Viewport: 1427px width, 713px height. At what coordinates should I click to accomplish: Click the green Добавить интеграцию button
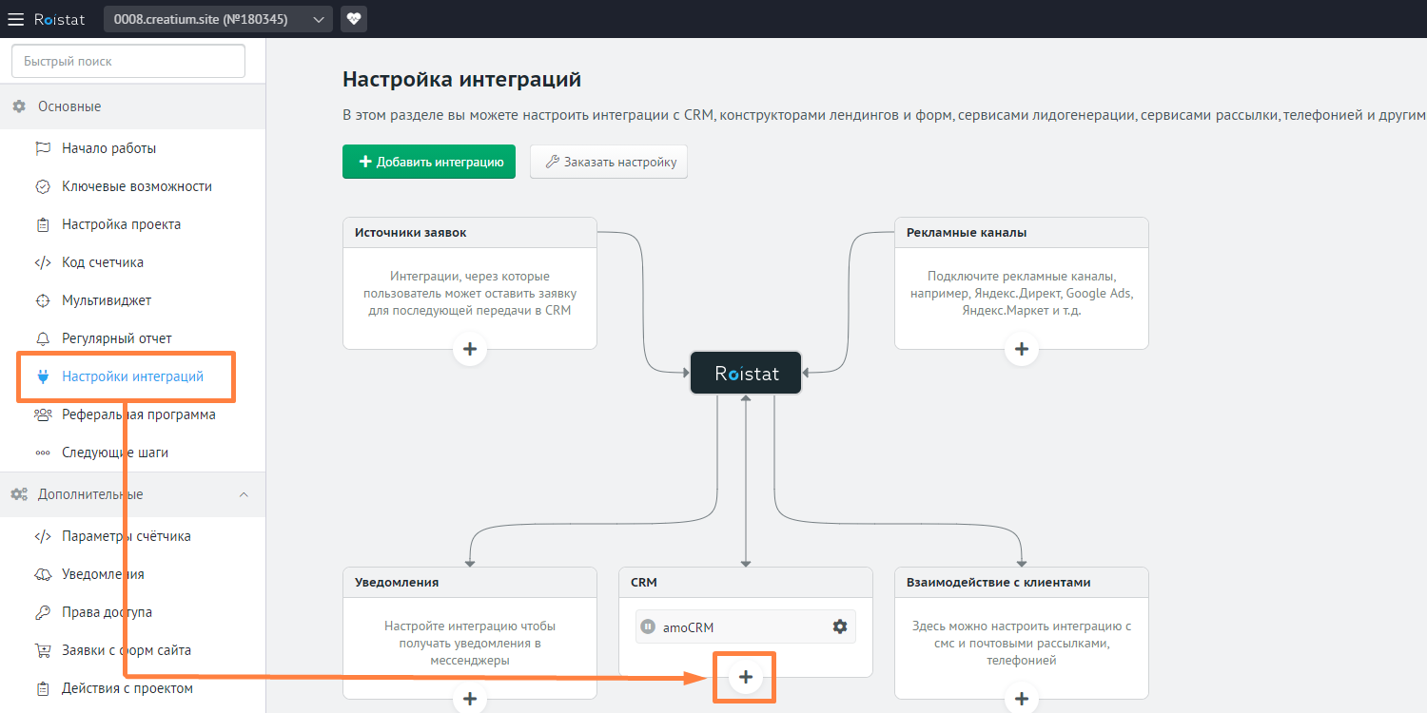pyautogui.click(x=429, y=162)
